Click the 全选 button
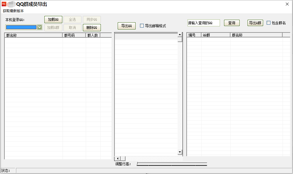The image size is (293, 174). pyautogui.click(x=72, y=19)
